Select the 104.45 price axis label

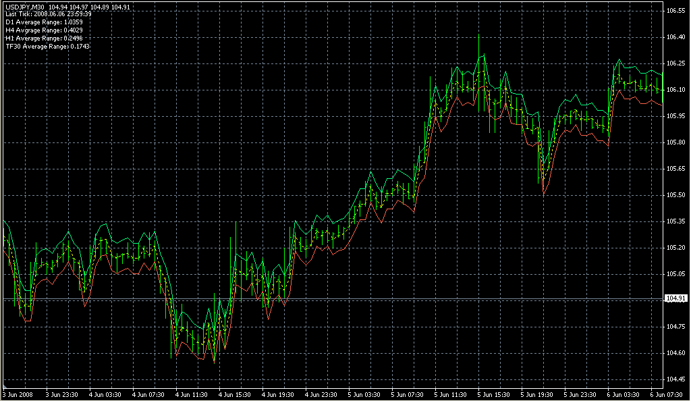tap(675, 379)
